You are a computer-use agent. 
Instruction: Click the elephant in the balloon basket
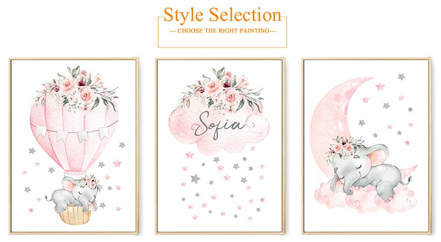pyautogui.click(x=76, y=194)
